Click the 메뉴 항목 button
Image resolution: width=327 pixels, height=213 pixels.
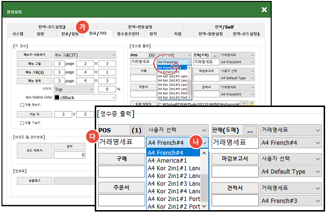[x=35, y=81]
